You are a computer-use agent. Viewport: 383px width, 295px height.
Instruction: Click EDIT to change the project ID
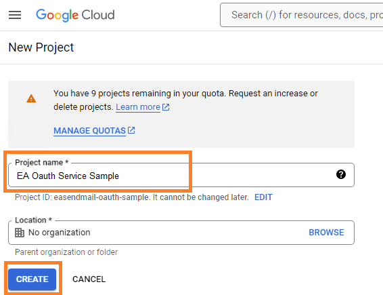(263, 197)
